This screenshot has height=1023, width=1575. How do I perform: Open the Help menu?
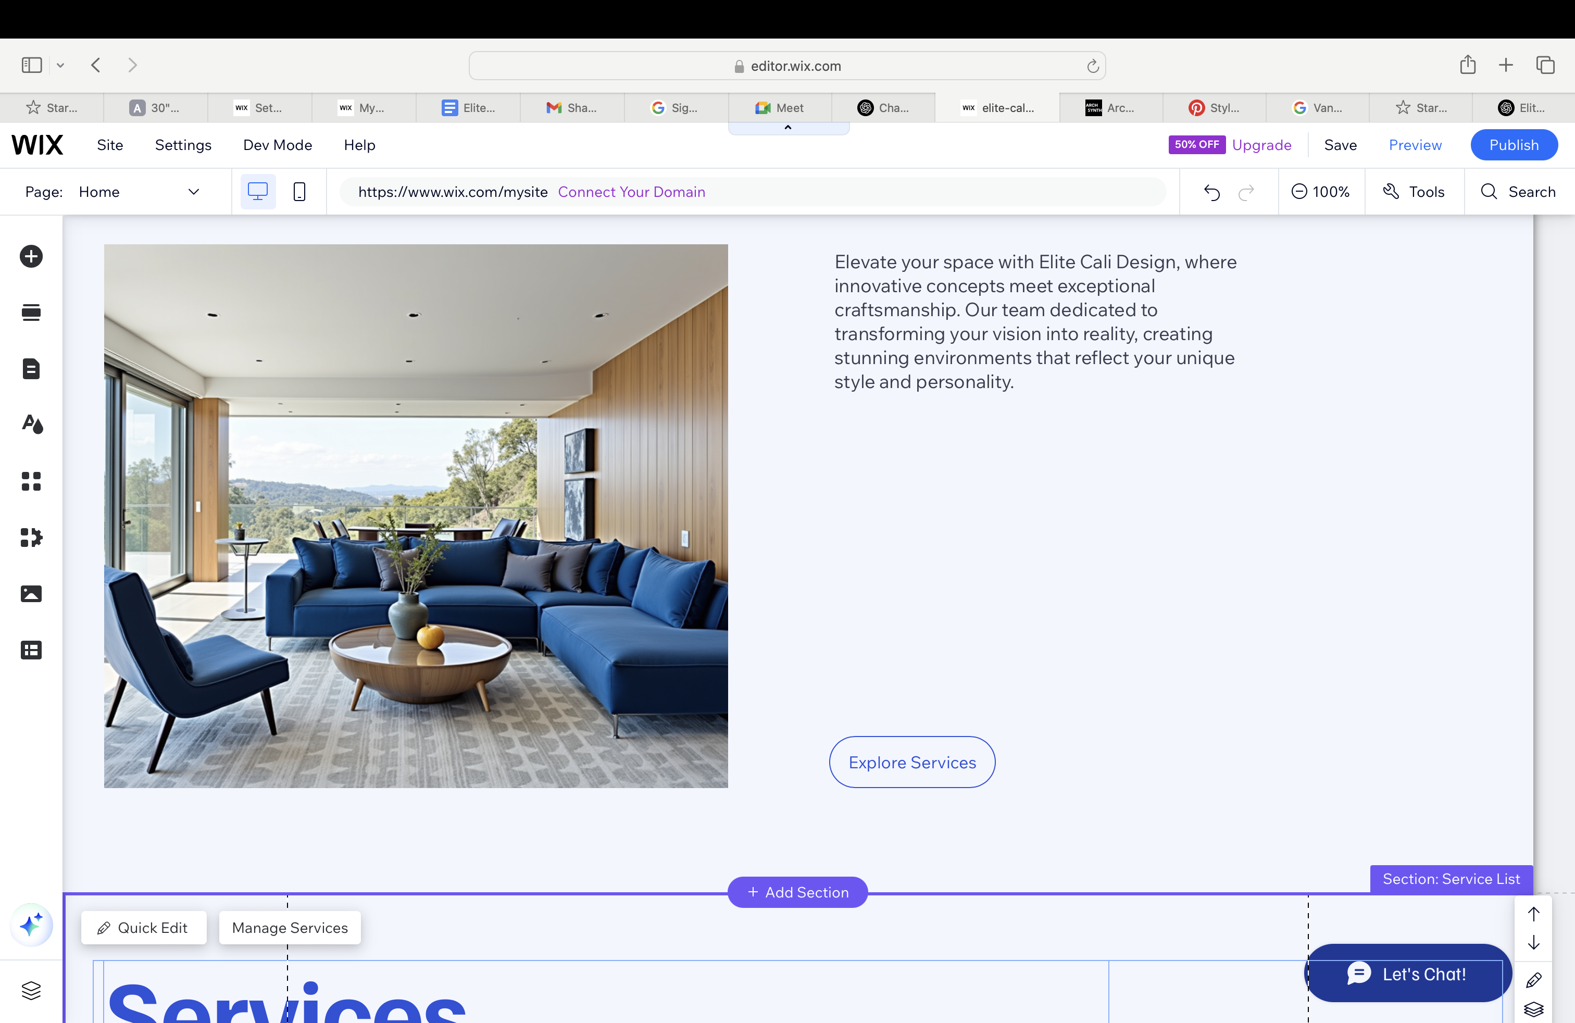(359, 145)
